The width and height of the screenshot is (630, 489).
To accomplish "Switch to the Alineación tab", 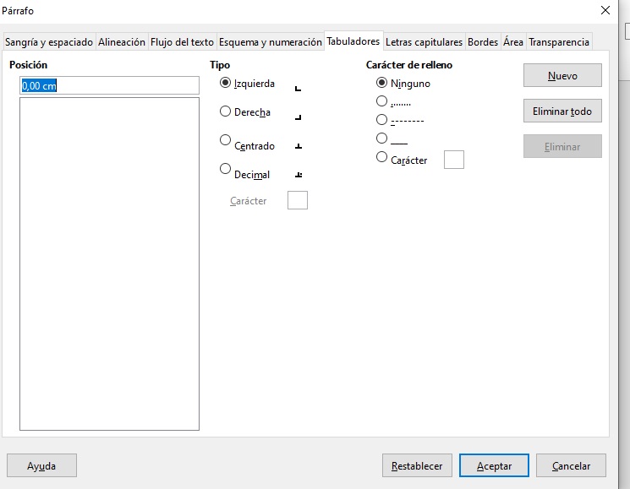I will tap(121, 42).
